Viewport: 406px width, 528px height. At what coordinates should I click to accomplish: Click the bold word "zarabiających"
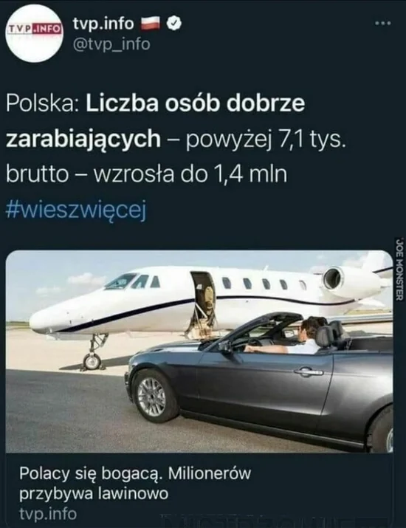(x=83, y=140)
